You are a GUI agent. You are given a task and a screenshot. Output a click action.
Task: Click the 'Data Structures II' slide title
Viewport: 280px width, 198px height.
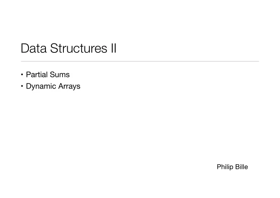point(68,48)
